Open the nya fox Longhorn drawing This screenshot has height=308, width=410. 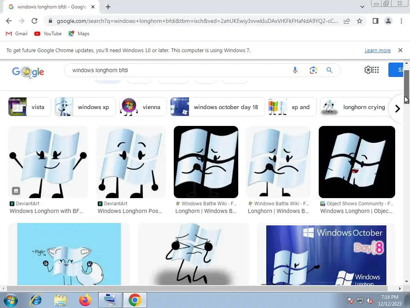pos(69,254)
